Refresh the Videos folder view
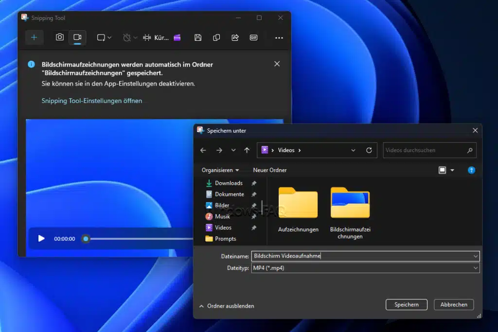The image size is (498, 332). pos(369,150)
